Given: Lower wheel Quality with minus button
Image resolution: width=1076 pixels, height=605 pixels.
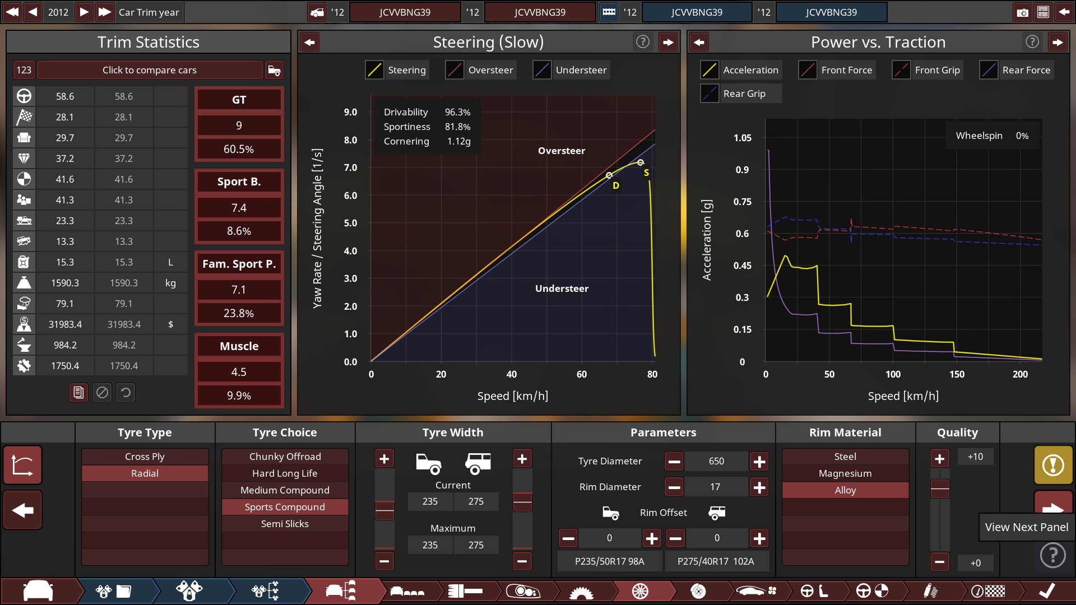Looking at the screenshot, I should pyautogui.click(x=940, y=561).
